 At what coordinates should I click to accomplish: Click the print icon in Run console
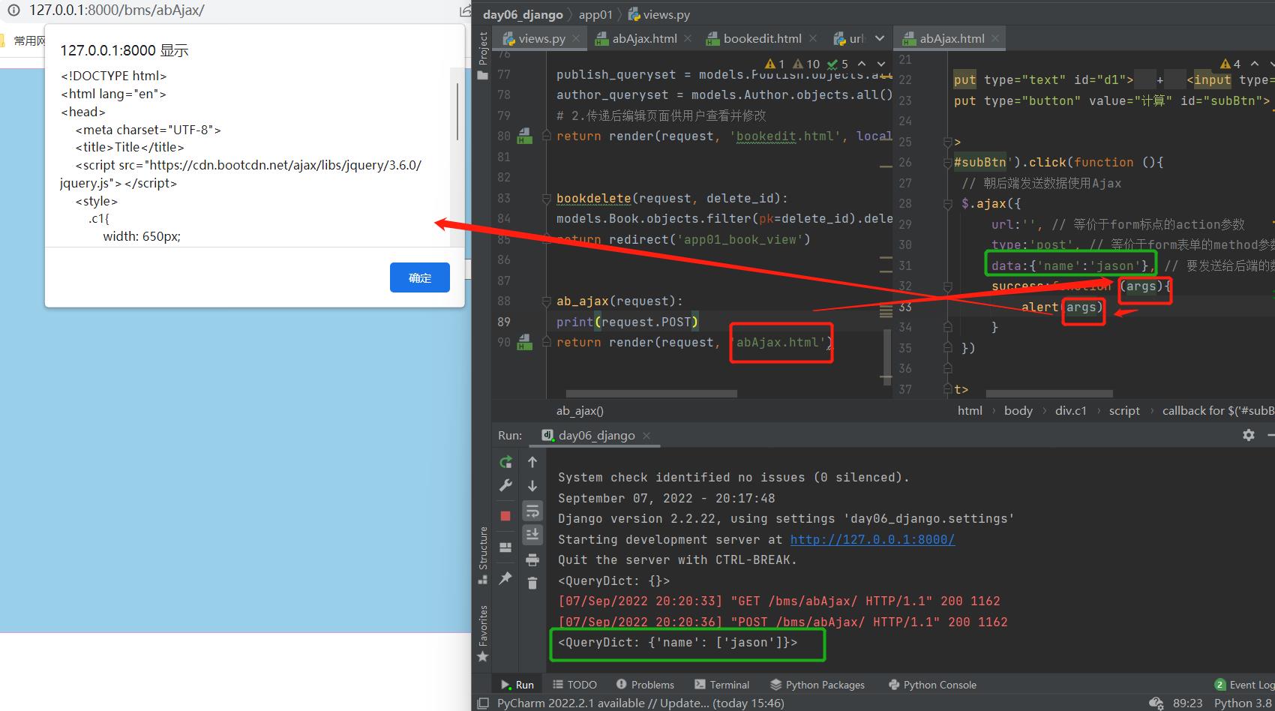532,559
